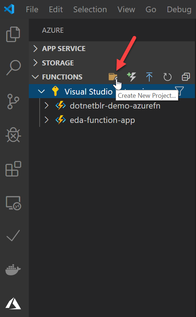
Task: Open the File menu
Action: pyautogui.click(x=32, y=9)
